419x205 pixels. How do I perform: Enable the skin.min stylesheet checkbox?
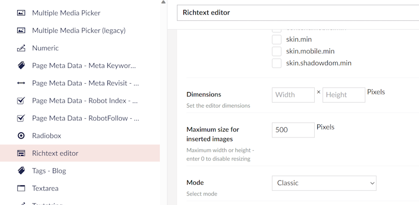(277, 40)
